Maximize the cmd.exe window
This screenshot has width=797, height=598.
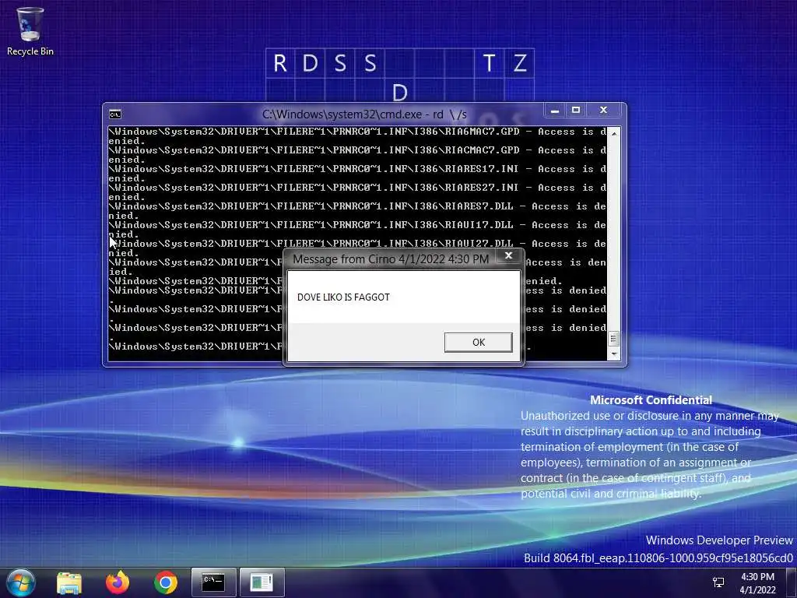coord(576,111)
